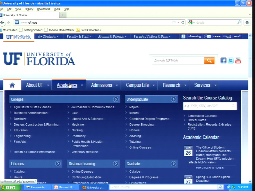
Task: Open the Agricultural & Life Sciences link
Action: point(32,107)
